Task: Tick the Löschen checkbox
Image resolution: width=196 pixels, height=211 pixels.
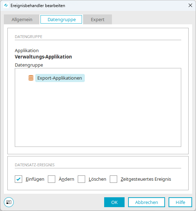Action: pos(81,179)
